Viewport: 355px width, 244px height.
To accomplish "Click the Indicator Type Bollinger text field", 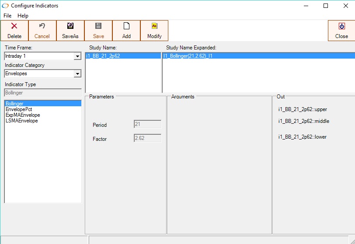I will pos(42,93).
